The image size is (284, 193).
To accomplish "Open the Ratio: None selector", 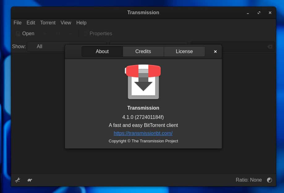I will (249, 180).
